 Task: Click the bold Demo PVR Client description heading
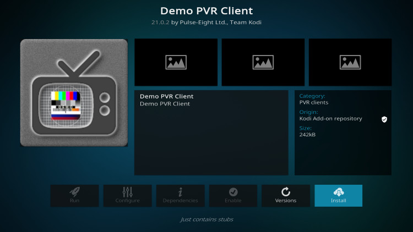pos(166,96)
